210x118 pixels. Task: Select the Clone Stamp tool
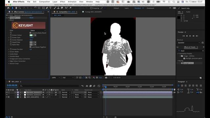58,8
